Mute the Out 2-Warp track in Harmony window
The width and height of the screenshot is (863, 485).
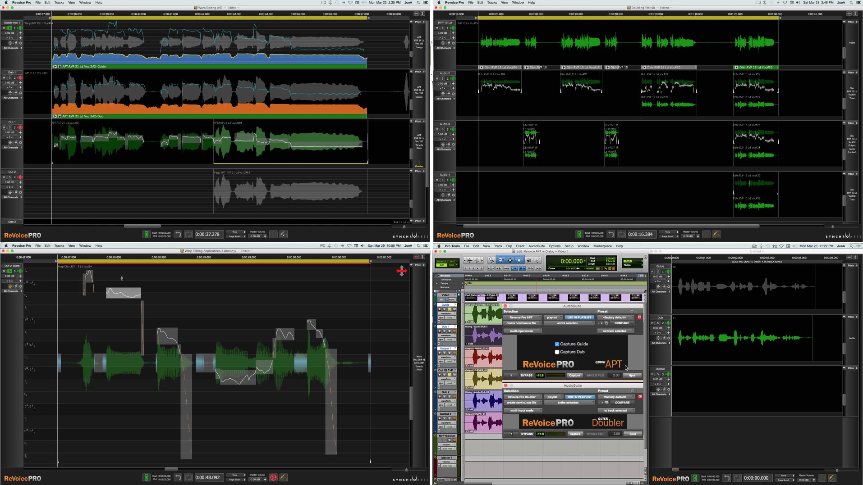4,271
